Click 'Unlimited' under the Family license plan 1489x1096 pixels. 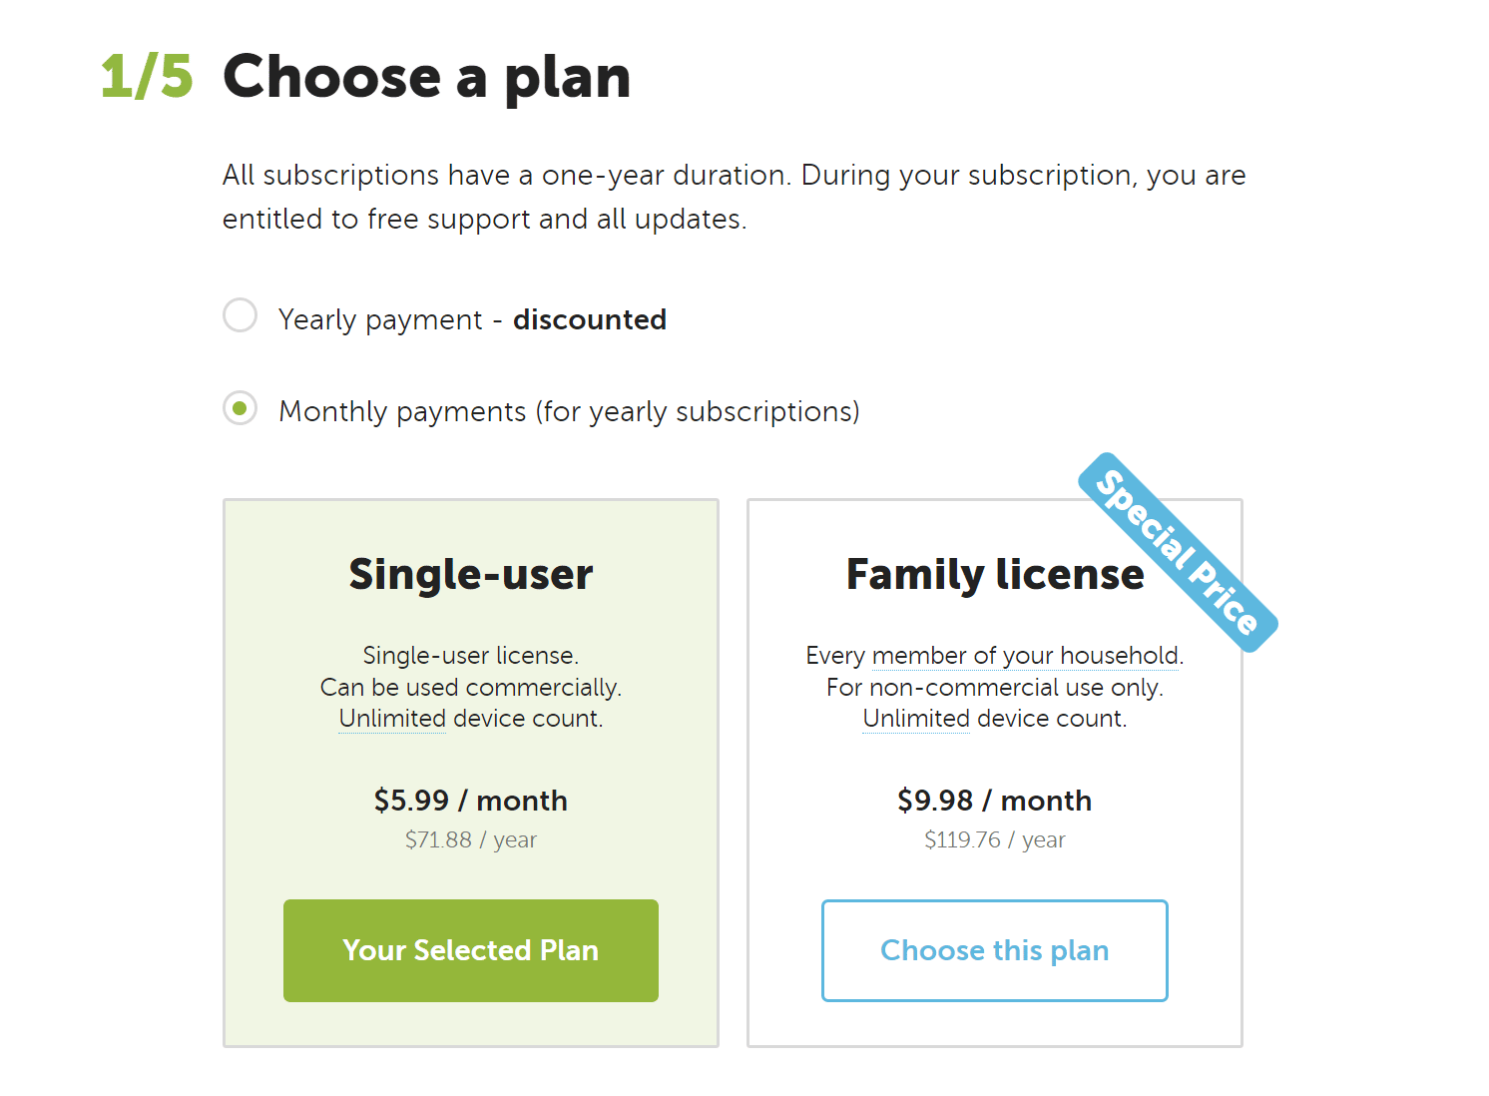[915, 718]
